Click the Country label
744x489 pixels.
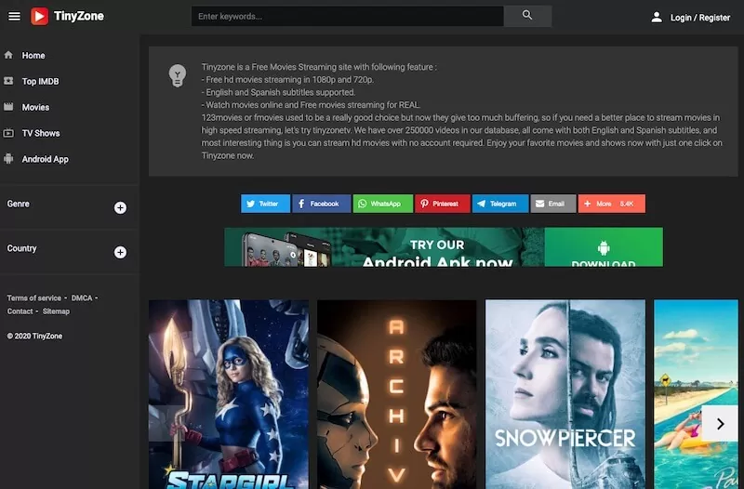pyautogui.click(x=21, y=248)
